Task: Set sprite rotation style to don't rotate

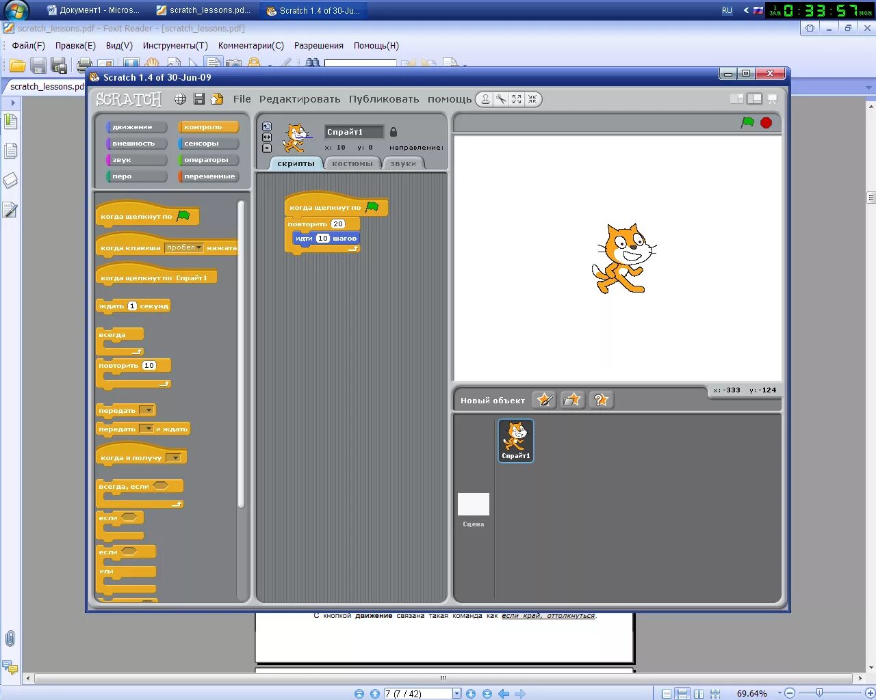Action: click(267, 148)
